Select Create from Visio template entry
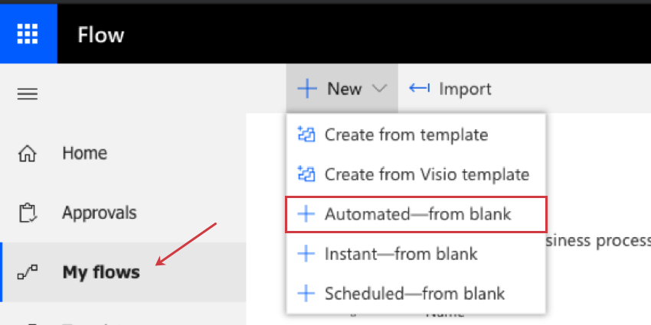The width and height of the screenshot is (651, 325). click(427, 174)
